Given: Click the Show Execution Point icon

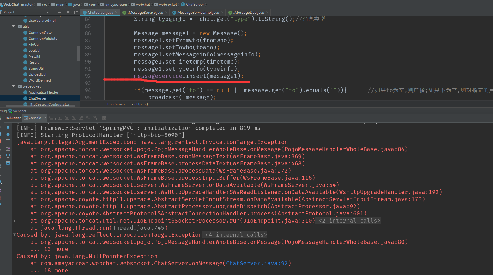Looking at the screenshot, I should [x=51, y=118].
